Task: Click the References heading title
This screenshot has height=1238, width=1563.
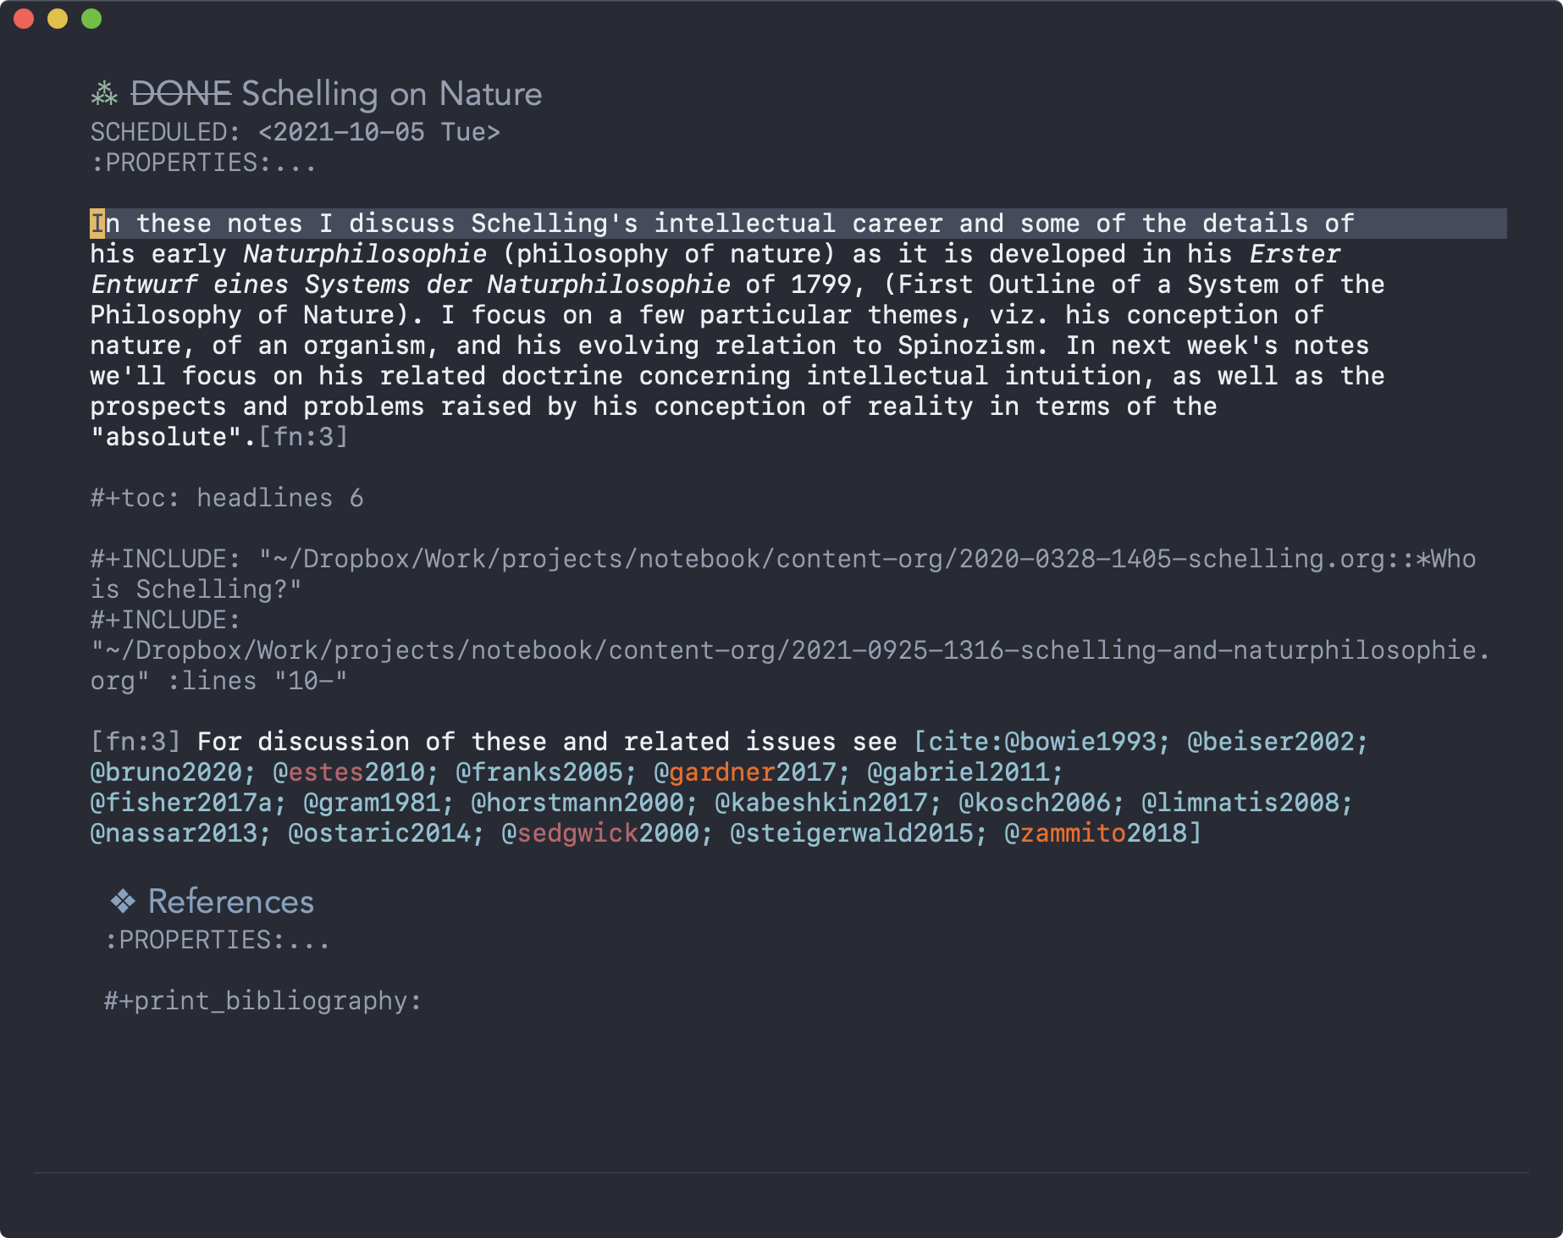Action: pos(231,902)
